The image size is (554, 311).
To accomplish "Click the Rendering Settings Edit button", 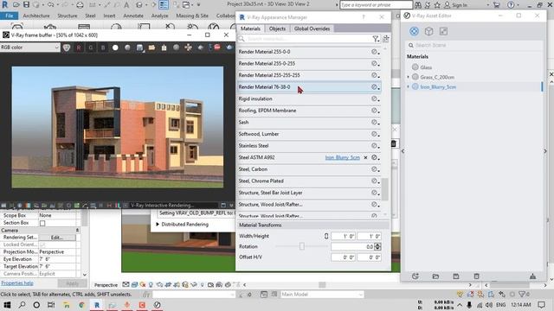I will click(57, 238).
